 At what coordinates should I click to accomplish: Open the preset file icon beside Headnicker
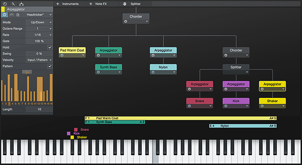[18, 15]
